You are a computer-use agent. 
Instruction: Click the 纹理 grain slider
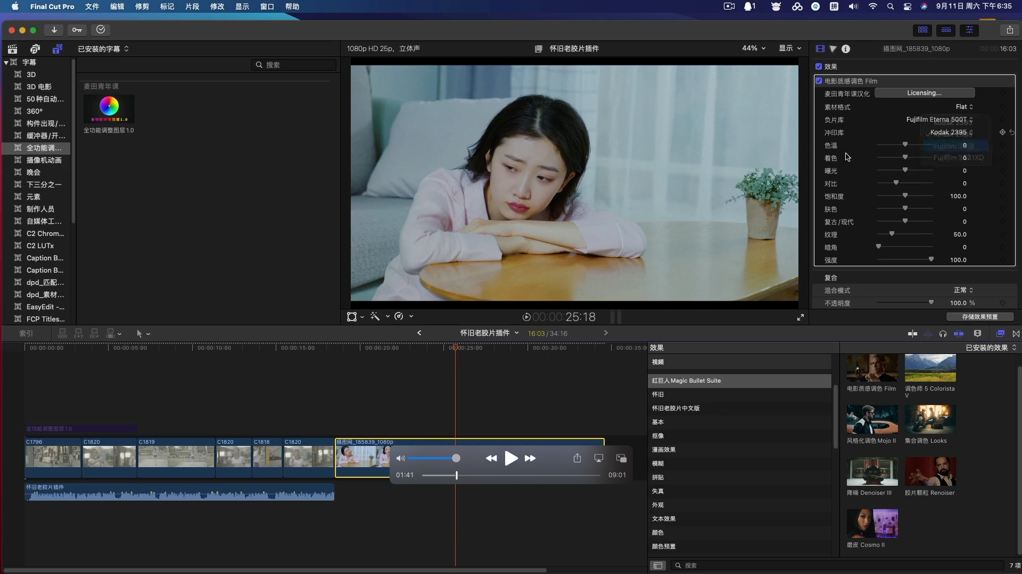tap(905, 234)
